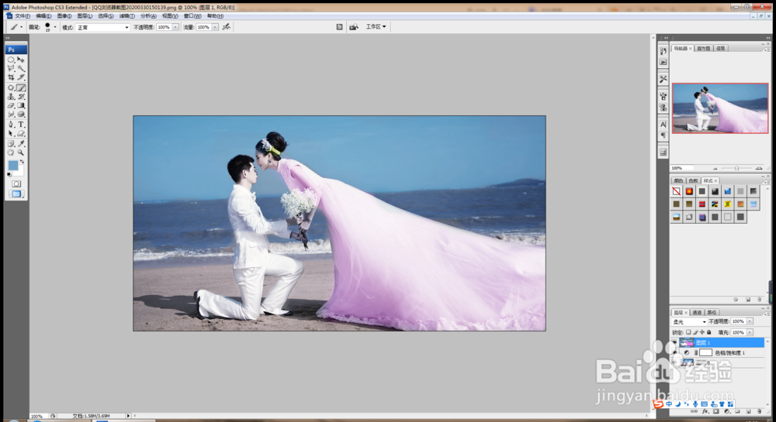Select the Magic Wand tool
Image resolution: width=776 pixels, height=422 pixels.
click(x=21, y=68)
